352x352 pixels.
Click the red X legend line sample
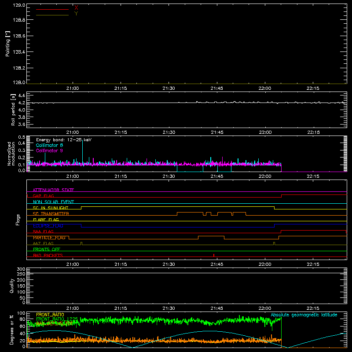coord(52,9)
